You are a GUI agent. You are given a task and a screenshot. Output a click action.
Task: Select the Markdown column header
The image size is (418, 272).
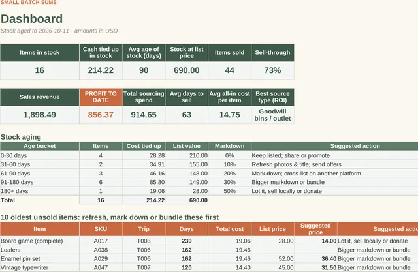pos(229,146)
